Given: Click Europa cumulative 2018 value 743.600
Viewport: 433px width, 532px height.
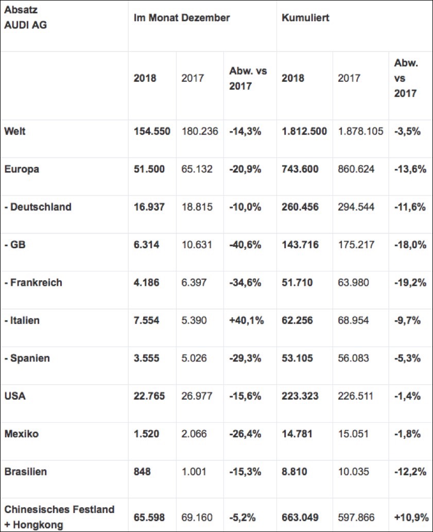Looking at the screenshot, I should click(300, 169).
